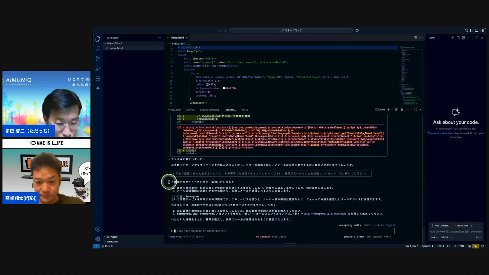Screen dimensions: 489x275
Task: Go back with the navigation arrow
Action: pos(220,31)
